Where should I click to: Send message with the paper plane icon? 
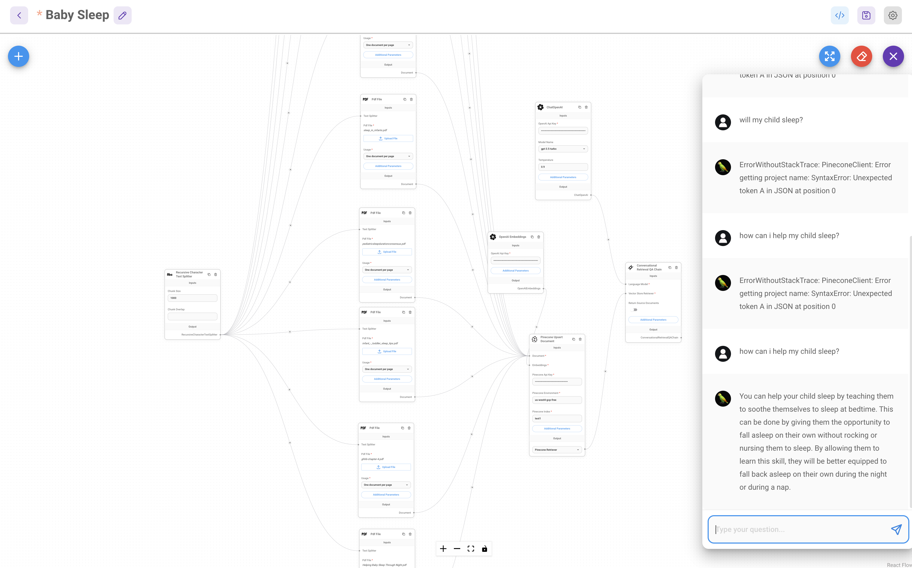(x=896, y=529)
